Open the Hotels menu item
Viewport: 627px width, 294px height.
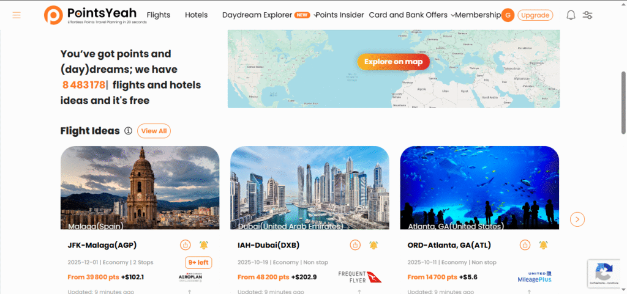(x=197, y=15)
